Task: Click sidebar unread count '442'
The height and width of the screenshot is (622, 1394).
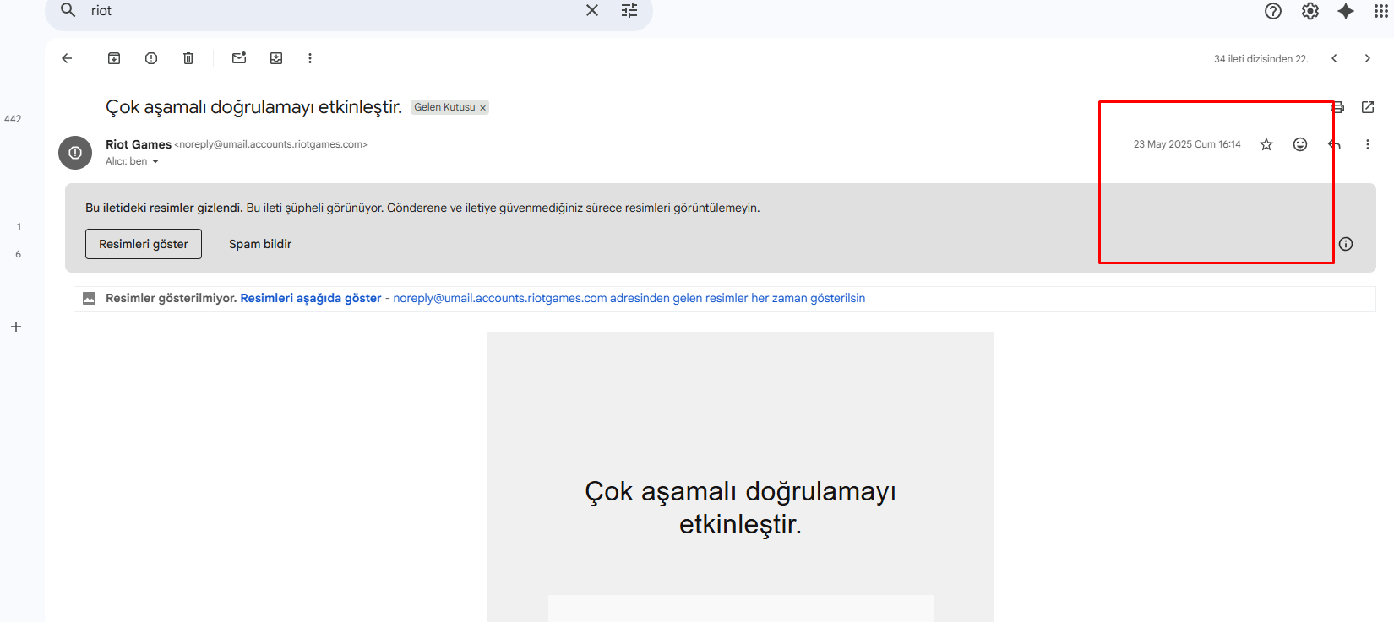Action: point(13,119)
